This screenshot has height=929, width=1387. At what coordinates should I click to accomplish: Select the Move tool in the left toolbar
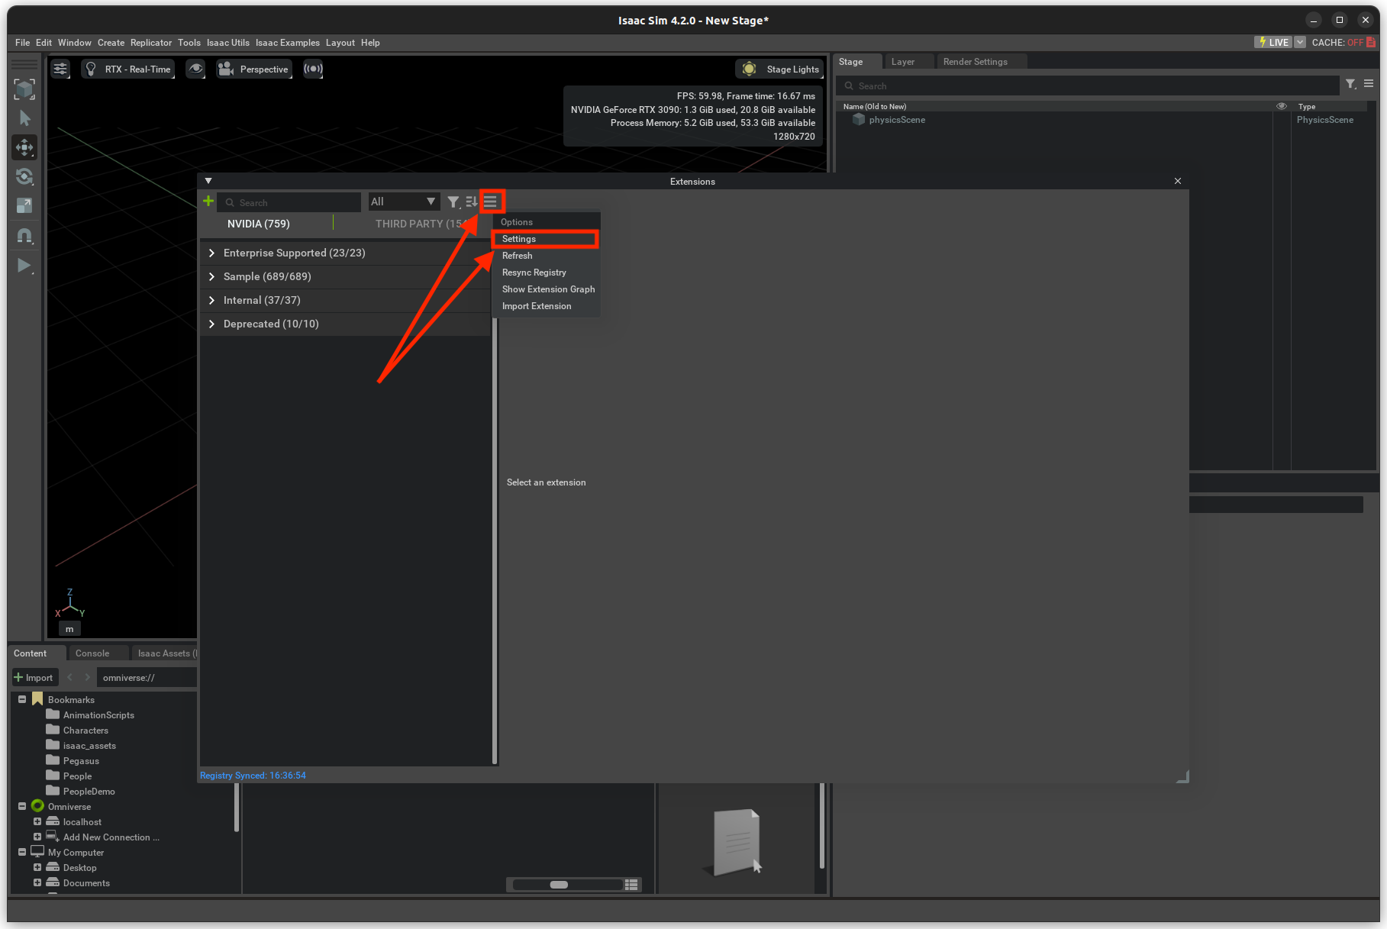[x=24, y=147]
